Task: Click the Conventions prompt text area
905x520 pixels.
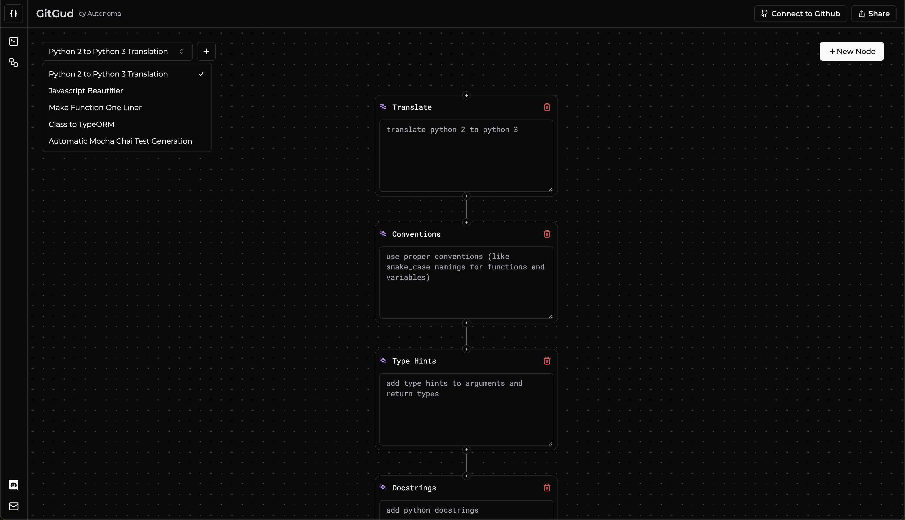Action: [x=466, y=283]
